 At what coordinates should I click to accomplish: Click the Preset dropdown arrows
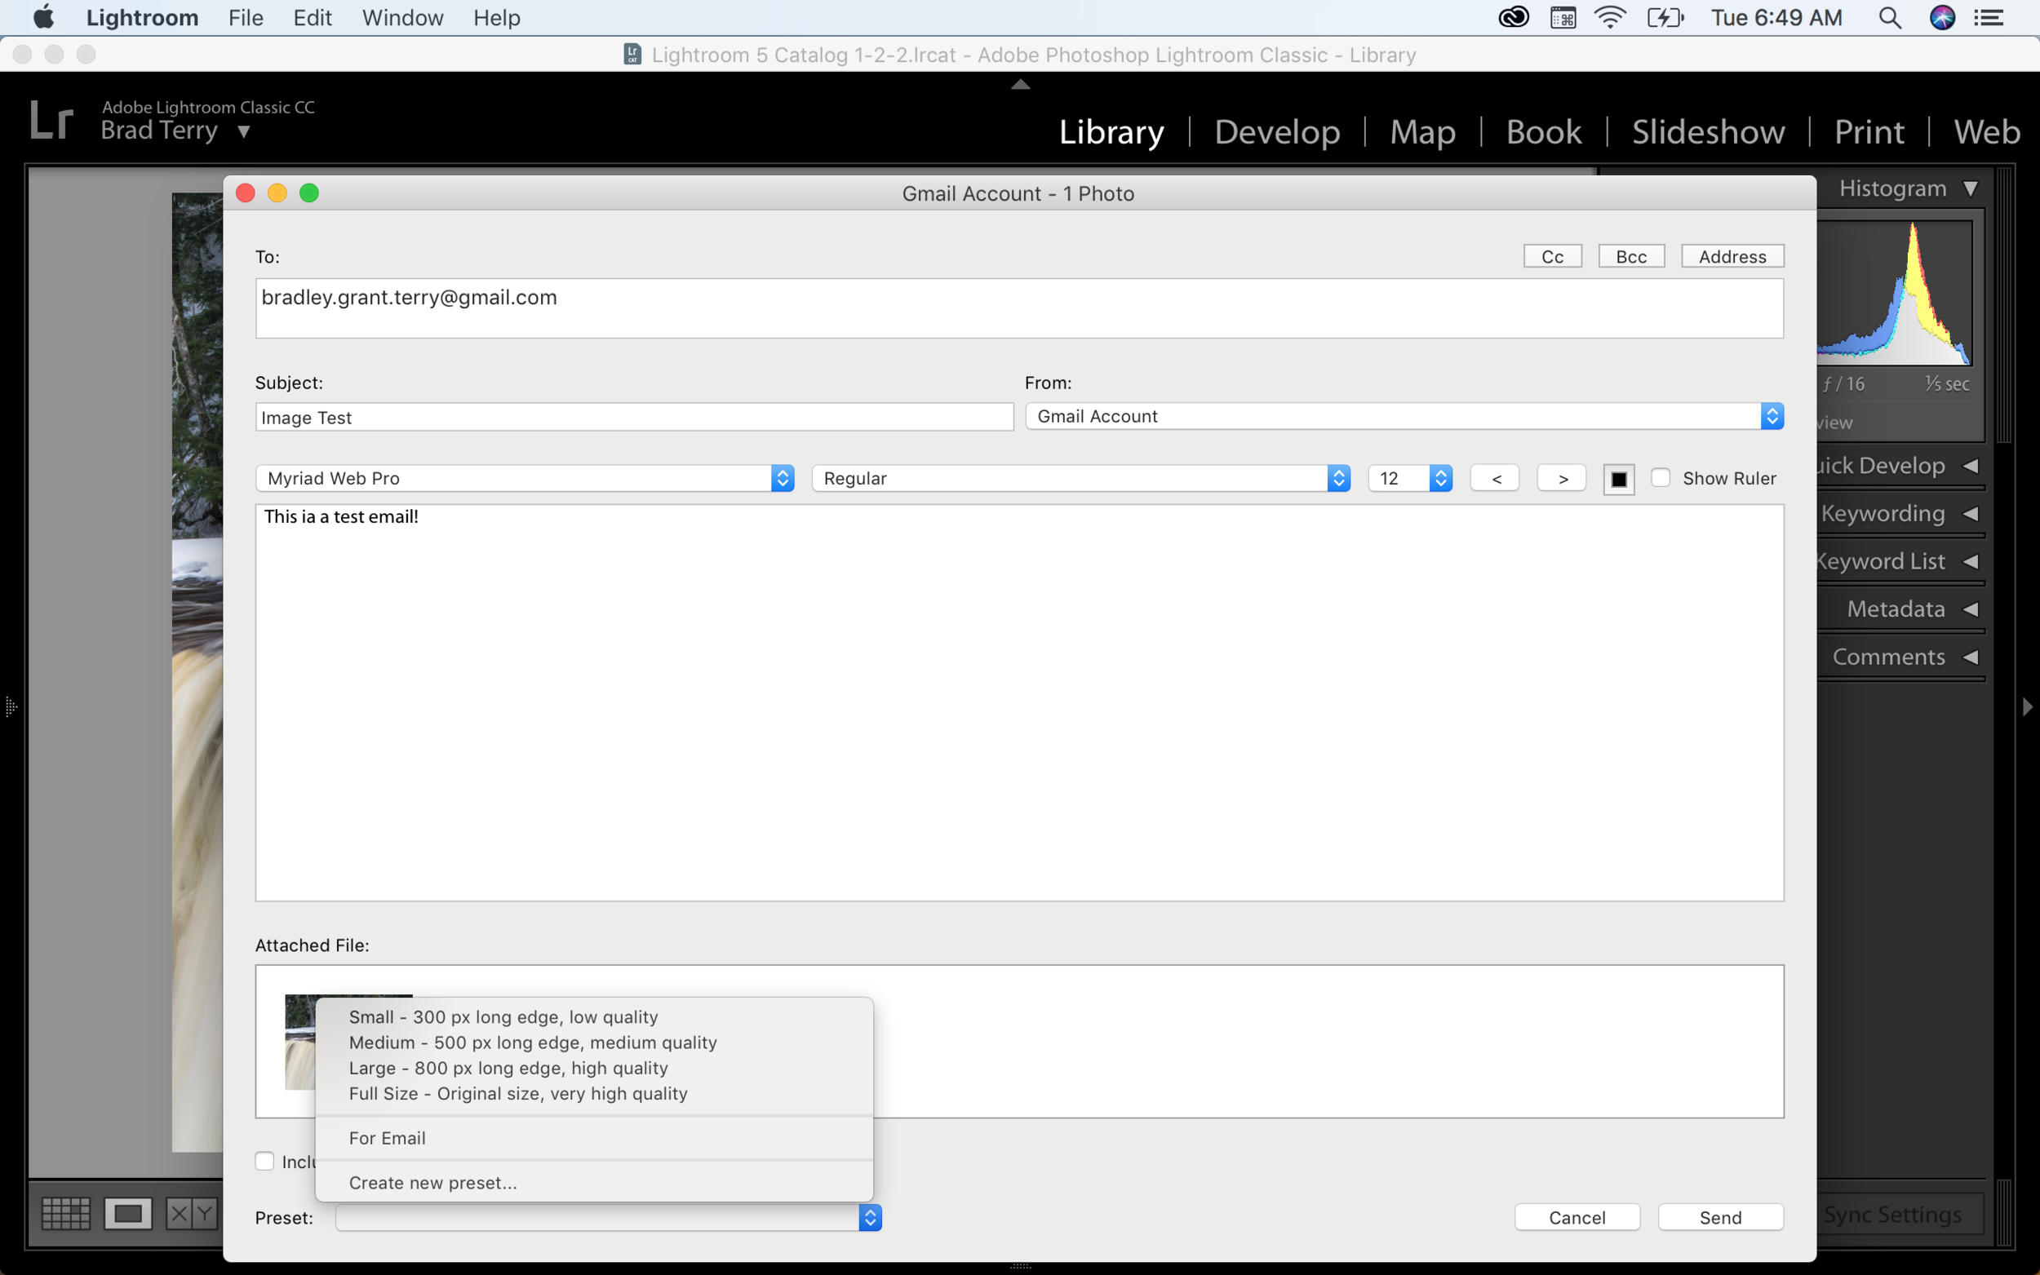coord(871,1218)
